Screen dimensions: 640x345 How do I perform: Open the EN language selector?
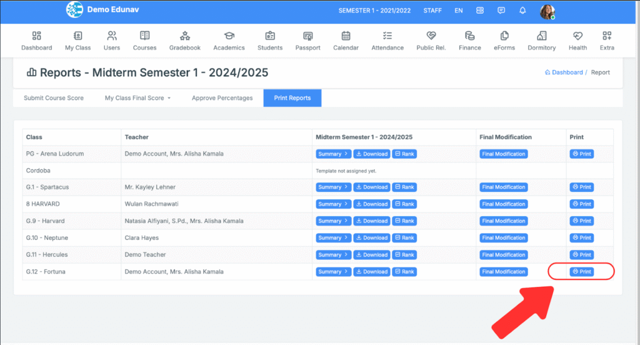(x=459, y=11)
